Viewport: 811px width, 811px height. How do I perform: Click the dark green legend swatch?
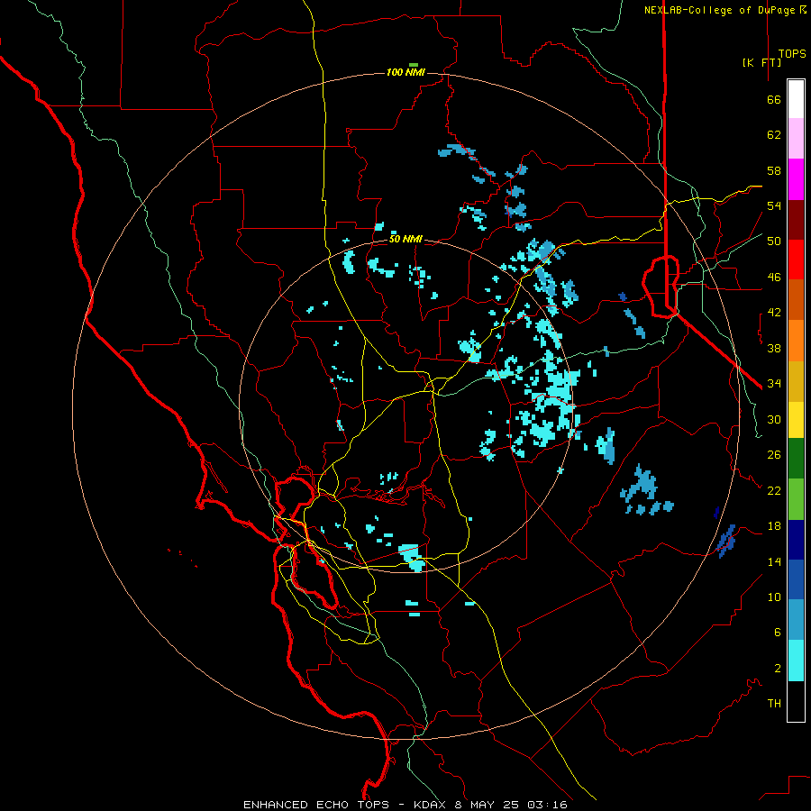796,459
